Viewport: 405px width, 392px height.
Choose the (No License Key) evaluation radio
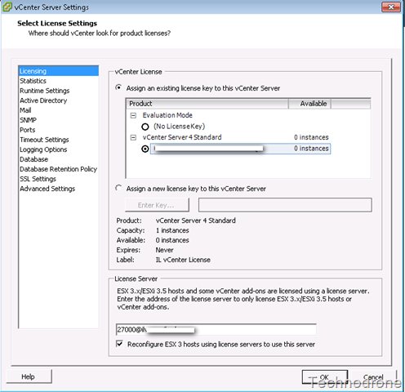click(x=145, y=127)
